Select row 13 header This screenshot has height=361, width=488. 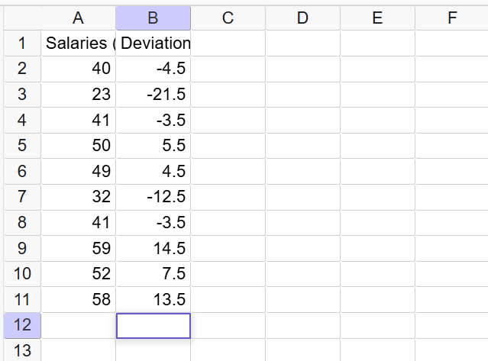(22, 350)
